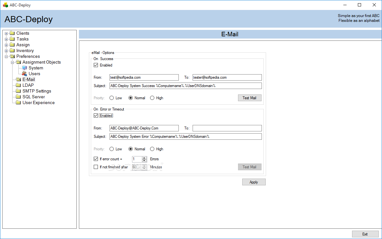Select the Assignment Objects tree label
This screenshot has width=382, height=239.
tap(42, 62)
